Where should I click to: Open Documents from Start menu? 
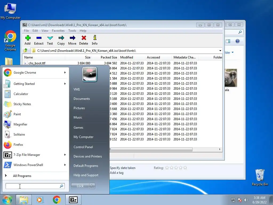click(x=82, y=99)
